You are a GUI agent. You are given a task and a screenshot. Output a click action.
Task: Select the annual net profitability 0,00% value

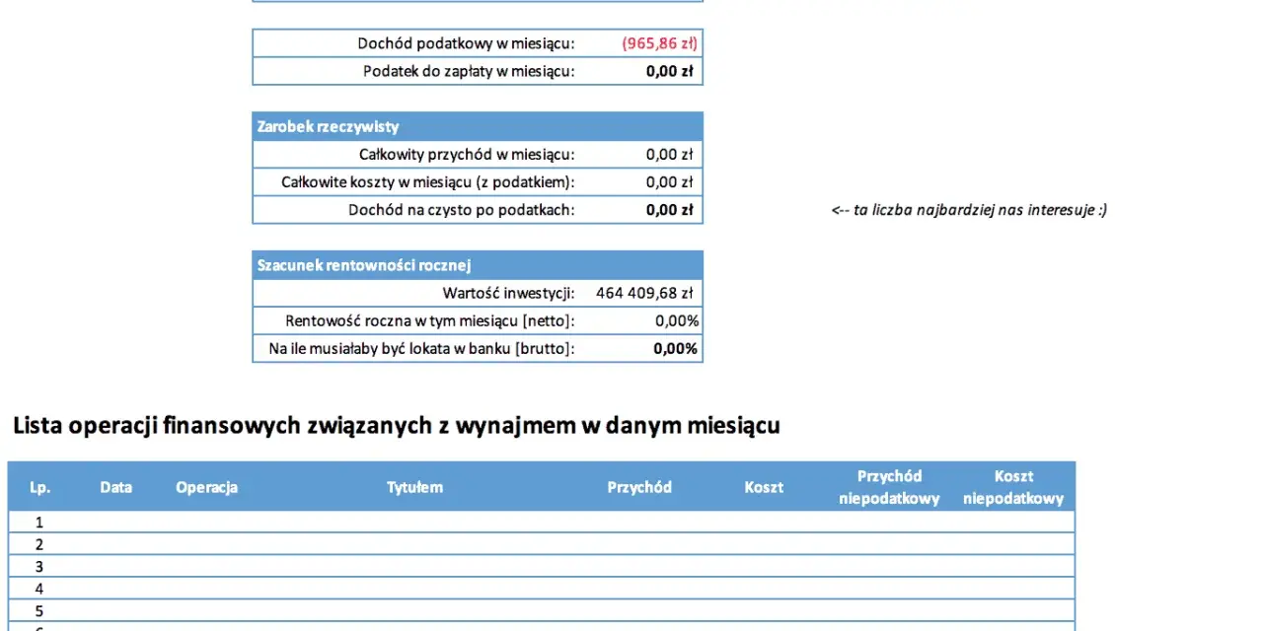[x=677, y=320]
